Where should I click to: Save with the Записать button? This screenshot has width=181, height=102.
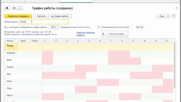pos(41,16)
